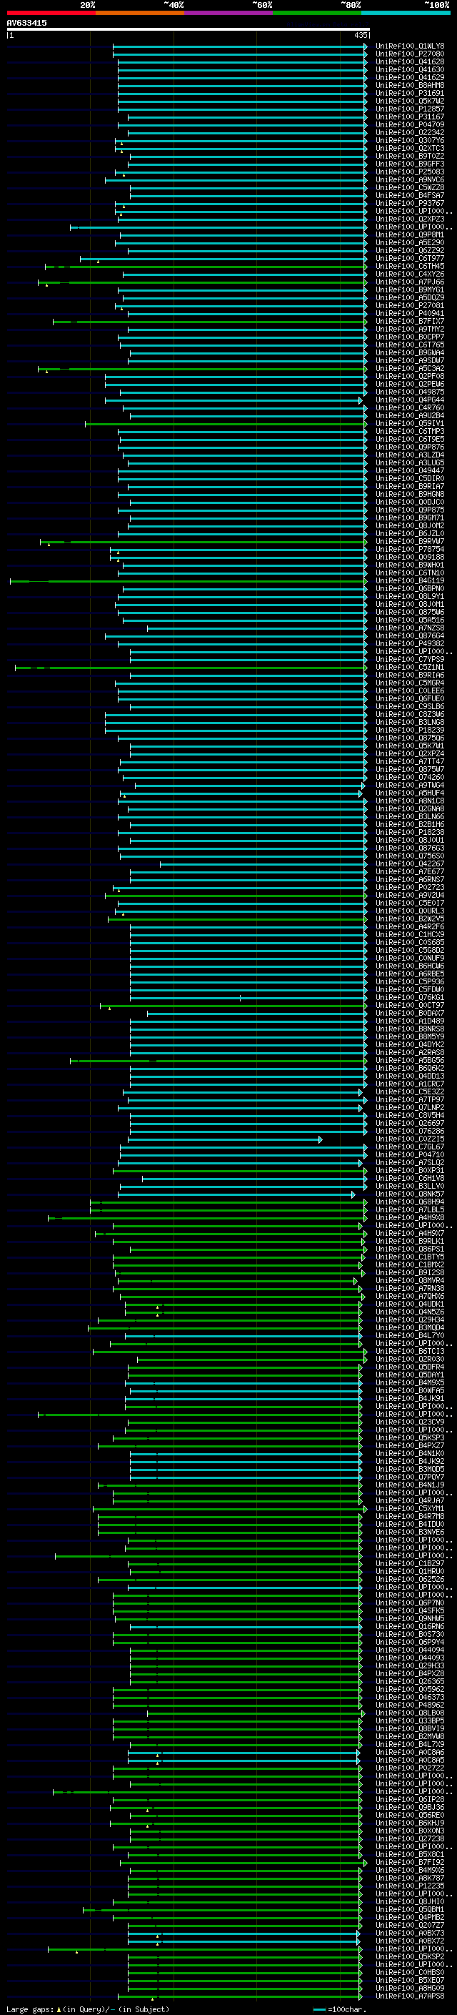Screen dimensions: 457x2015
Task: Select the UniRef100_Q8MVR4 label
Action: (x=410, y=1282)
